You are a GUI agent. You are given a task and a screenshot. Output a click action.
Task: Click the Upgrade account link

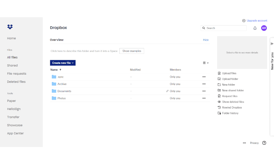tap(257, 20)
